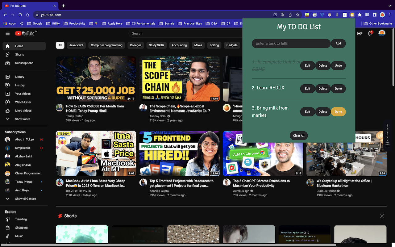
Task: Open YouTube notifications bell
Action: pos(370,33)
